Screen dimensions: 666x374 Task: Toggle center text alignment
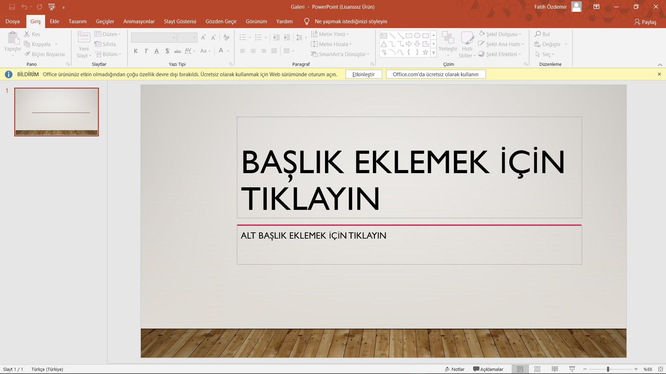pyautogui.click(x=253, y=51)
